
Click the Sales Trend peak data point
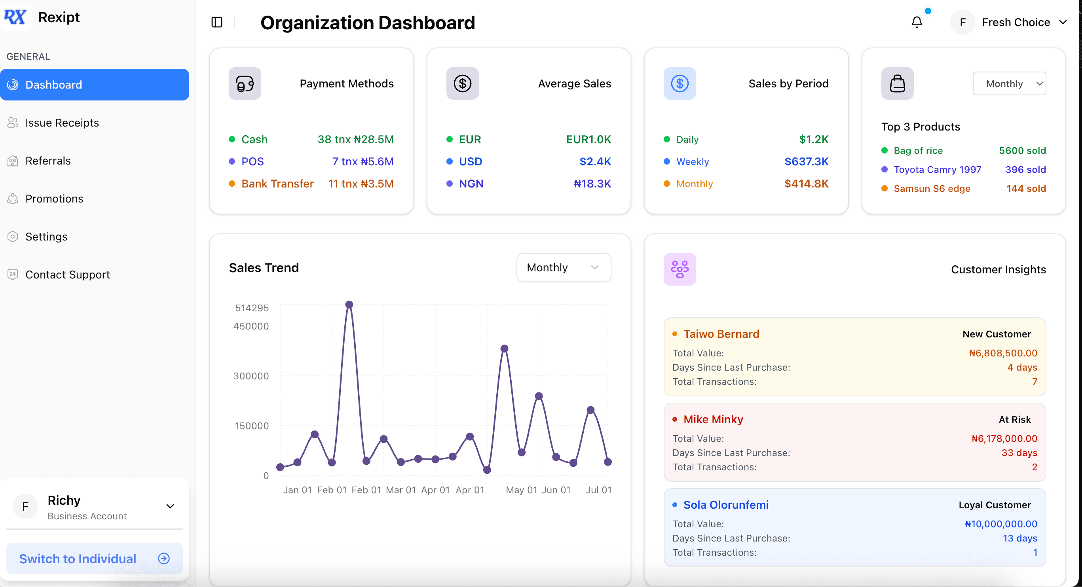coord(349,304)
